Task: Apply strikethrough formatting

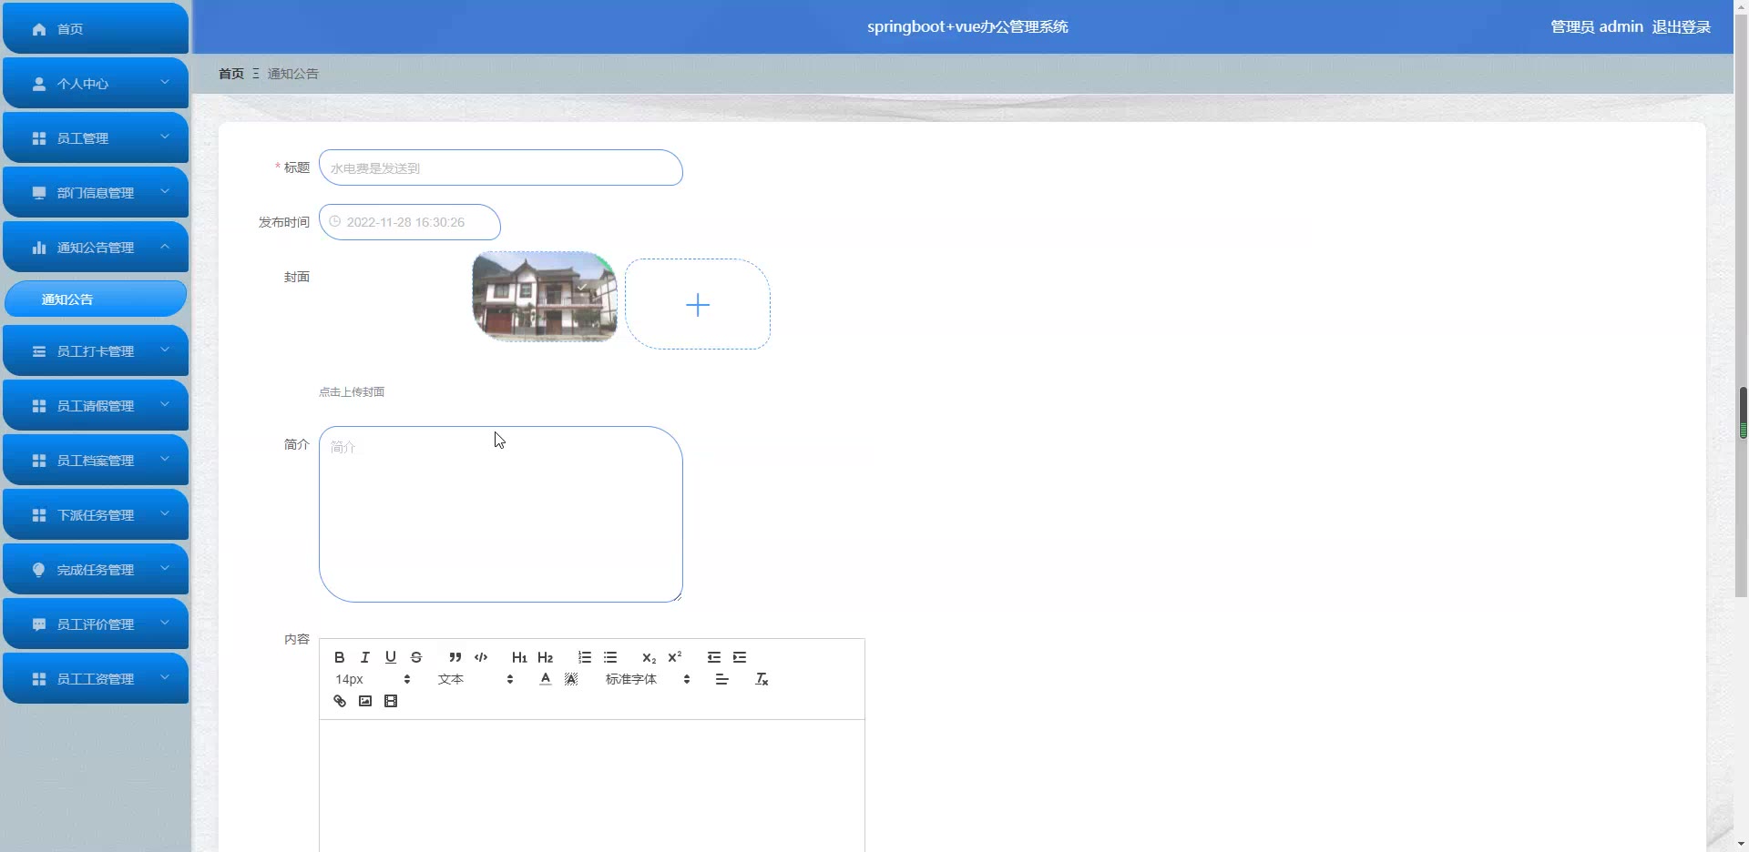Action: (415, 657)
